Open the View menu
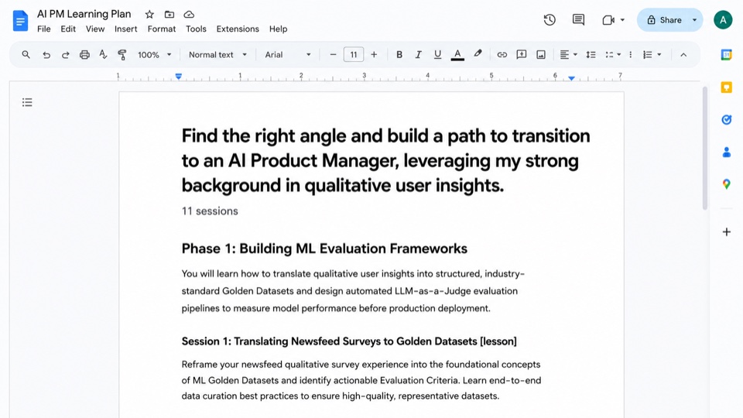Image resolution: width=743 pixels, height=418 pixels. pyautogui.click(x=94, y=29)
